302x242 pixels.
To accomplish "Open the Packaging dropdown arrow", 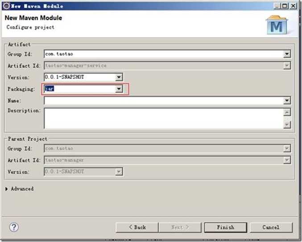I will (x=119, y=89).
